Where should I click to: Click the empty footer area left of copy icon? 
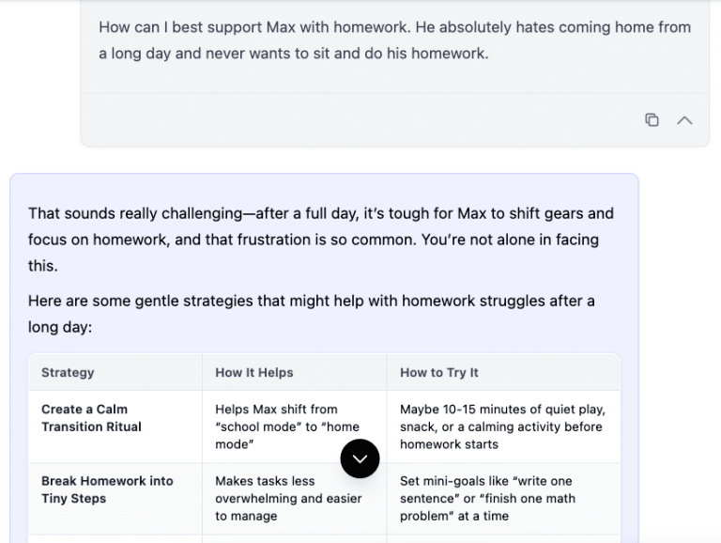click(x=357, y=119)
